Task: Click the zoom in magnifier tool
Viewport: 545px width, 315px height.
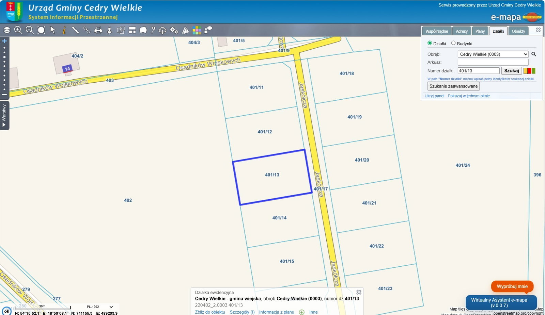Action: point(18,30)
